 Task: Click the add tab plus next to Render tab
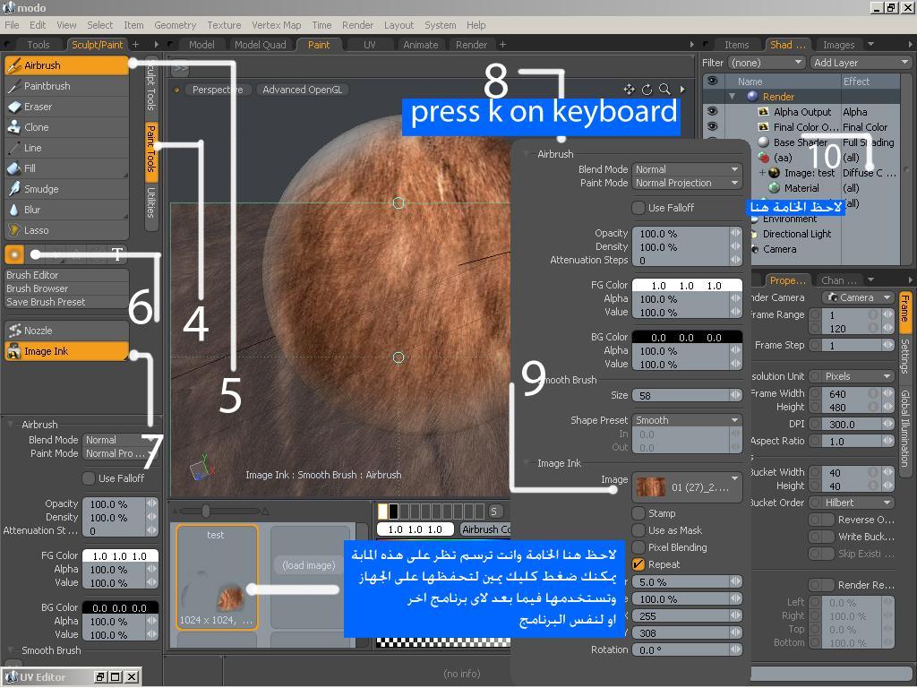tap(502, 45)
